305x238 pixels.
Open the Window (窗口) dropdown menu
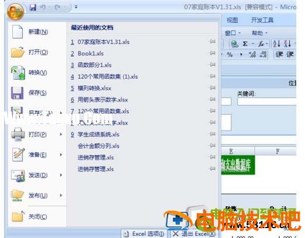(233, 33)
